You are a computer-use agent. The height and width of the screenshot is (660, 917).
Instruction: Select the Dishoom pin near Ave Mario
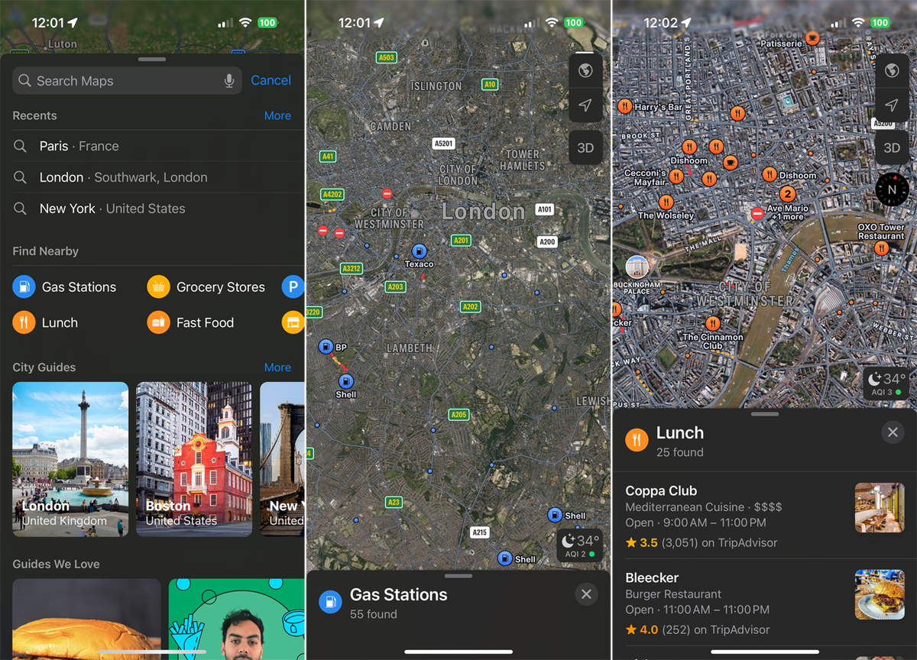[770, 174]
